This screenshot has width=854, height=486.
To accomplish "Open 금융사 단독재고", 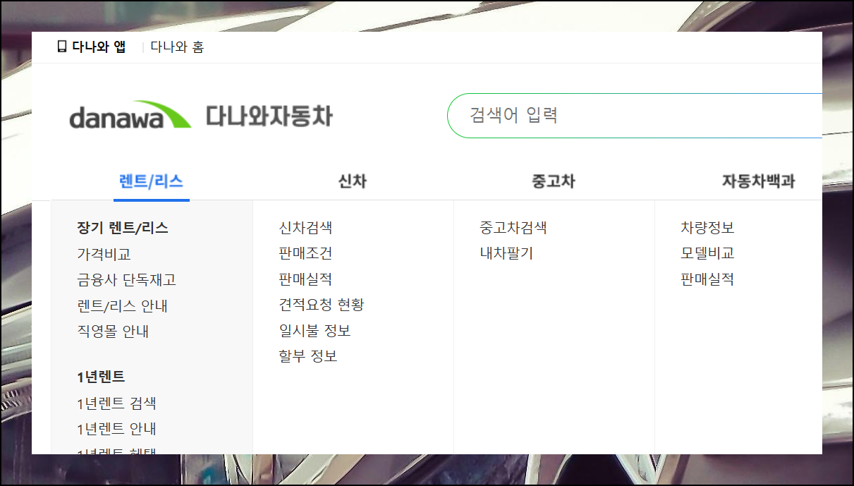I will tap(127, 280).
